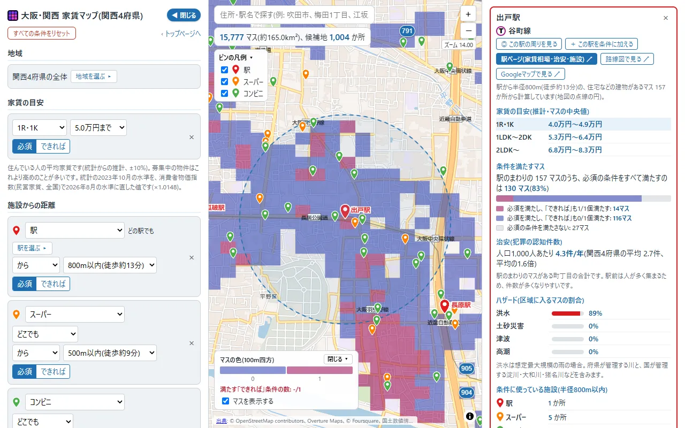Click the 1R・1K rent estimate row
Screen dimensions: 685x428
(583, 124)
